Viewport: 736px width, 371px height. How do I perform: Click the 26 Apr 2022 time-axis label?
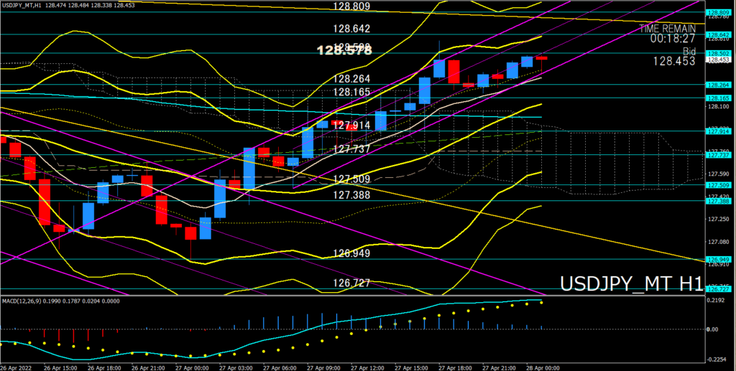point(16,367)
